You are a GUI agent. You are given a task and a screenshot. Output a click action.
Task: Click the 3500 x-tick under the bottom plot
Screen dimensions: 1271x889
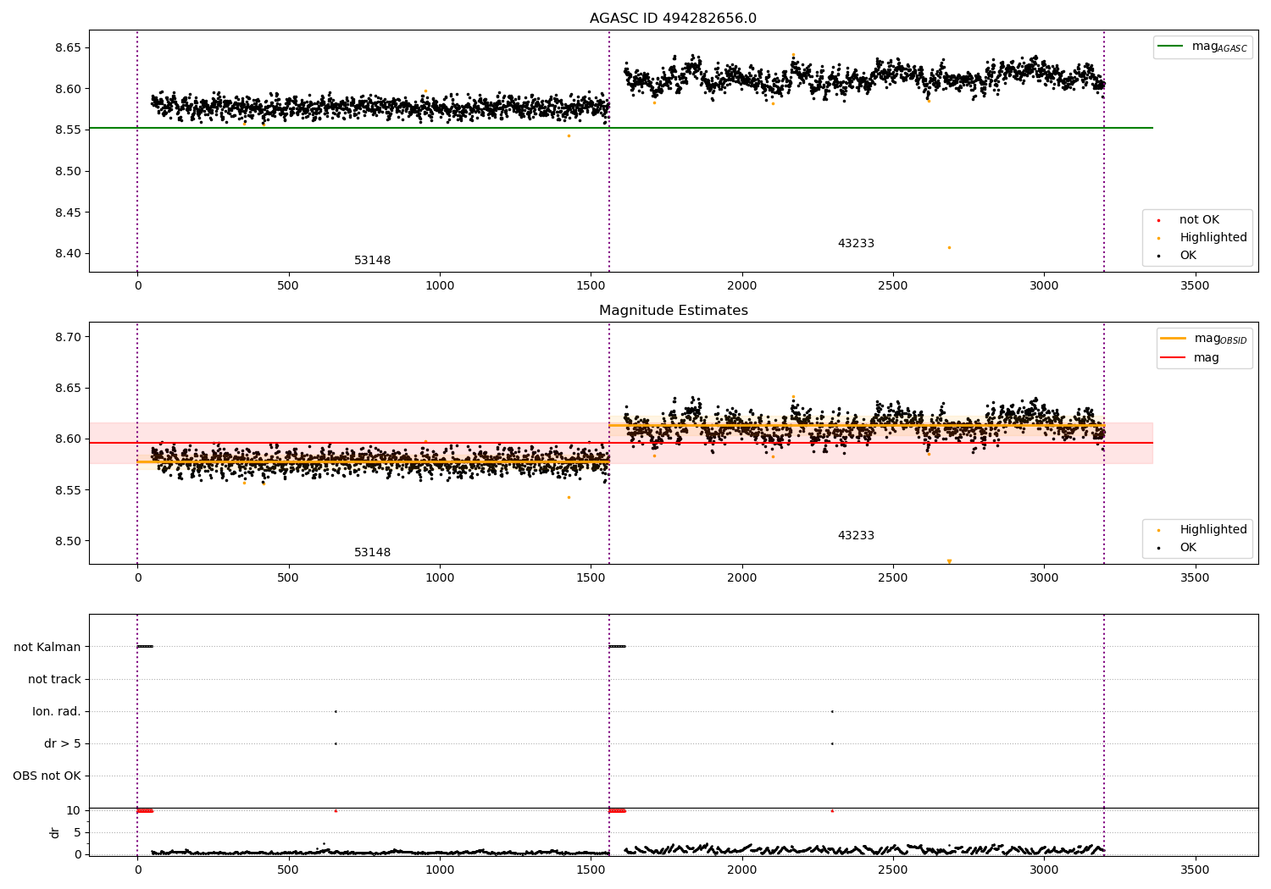[1195, 870]
